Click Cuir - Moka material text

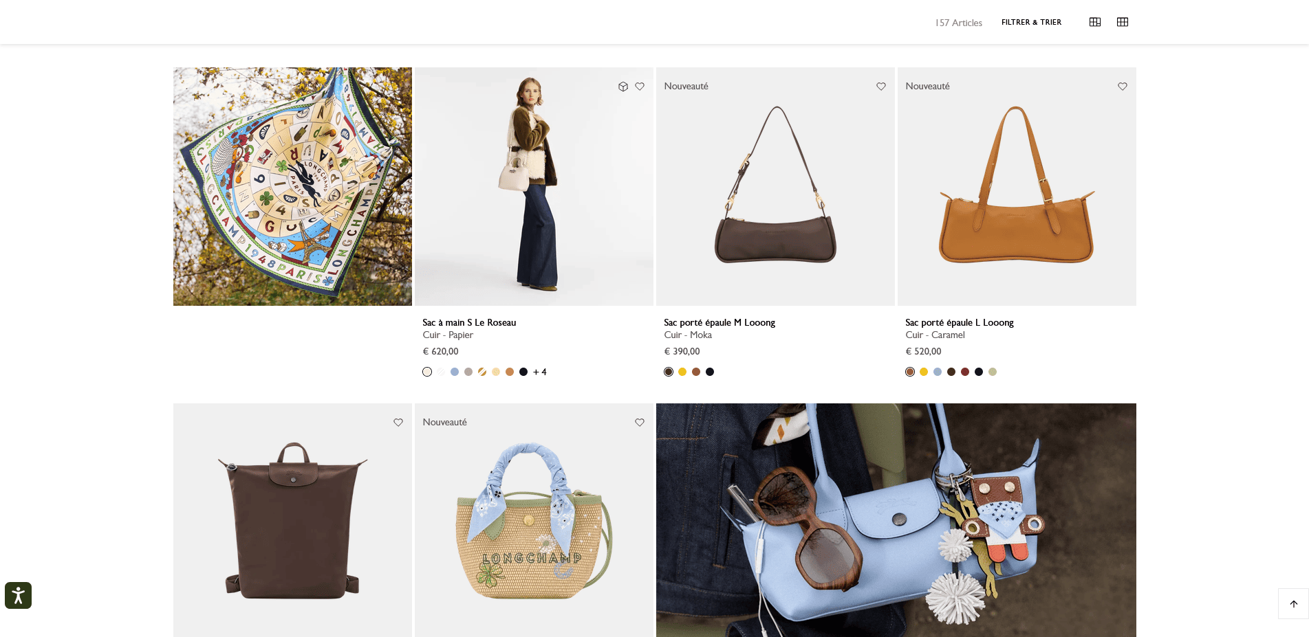[x=688, y=335]
